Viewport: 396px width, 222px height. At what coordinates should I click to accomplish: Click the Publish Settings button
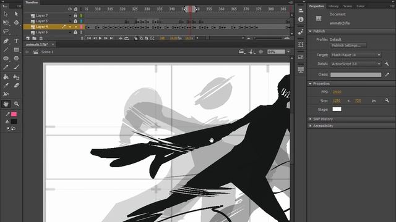pos(348,46)
